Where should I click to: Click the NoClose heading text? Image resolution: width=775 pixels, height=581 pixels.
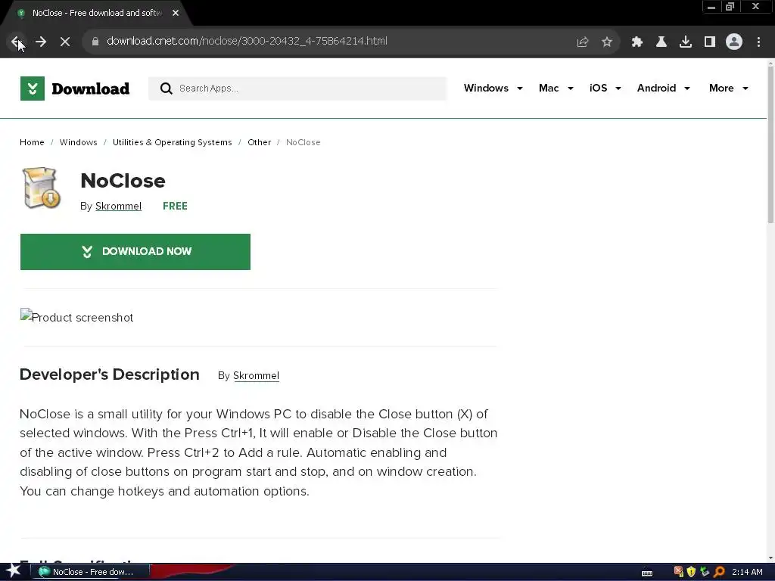click(x=123, y=181)
